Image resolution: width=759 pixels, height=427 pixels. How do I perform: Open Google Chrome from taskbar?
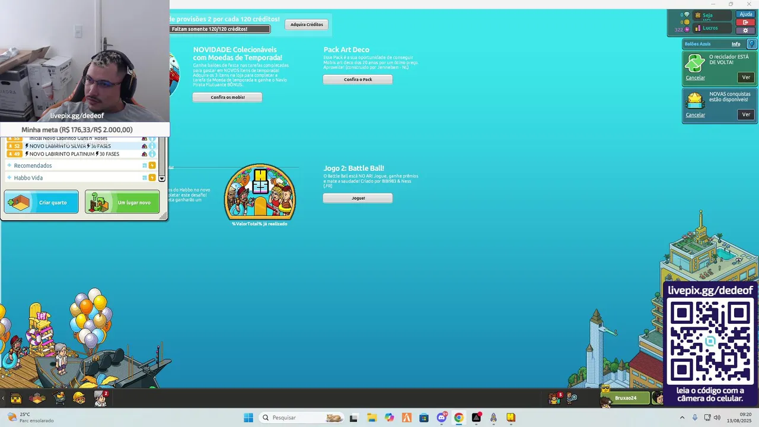click(x=458, y=418)
